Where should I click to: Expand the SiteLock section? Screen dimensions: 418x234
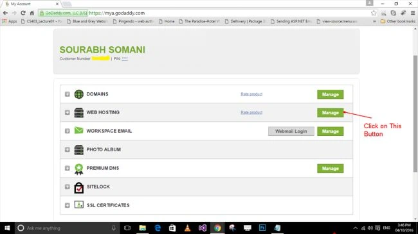(x=67, y=187)
